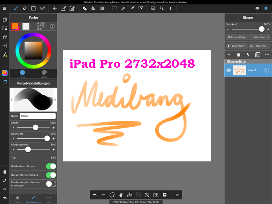
Task: Switch to Palette tab
Action: 44,74
